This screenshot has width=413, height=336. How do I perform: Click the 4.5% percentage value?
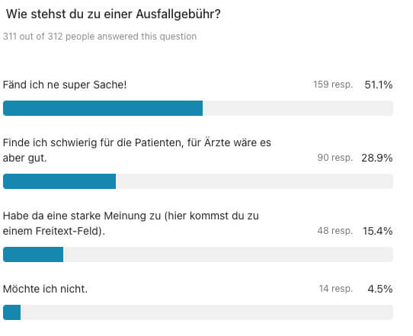click(380, 289)
